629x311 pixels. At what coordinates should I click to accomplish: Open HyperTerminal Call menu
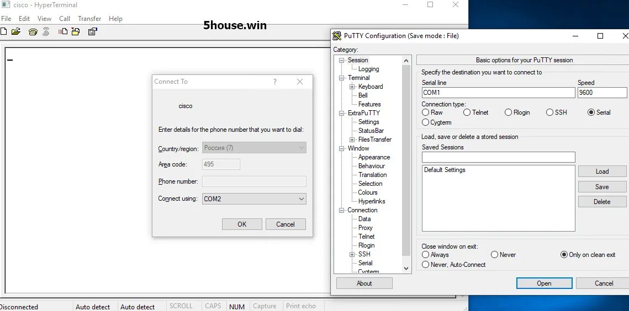65,18
